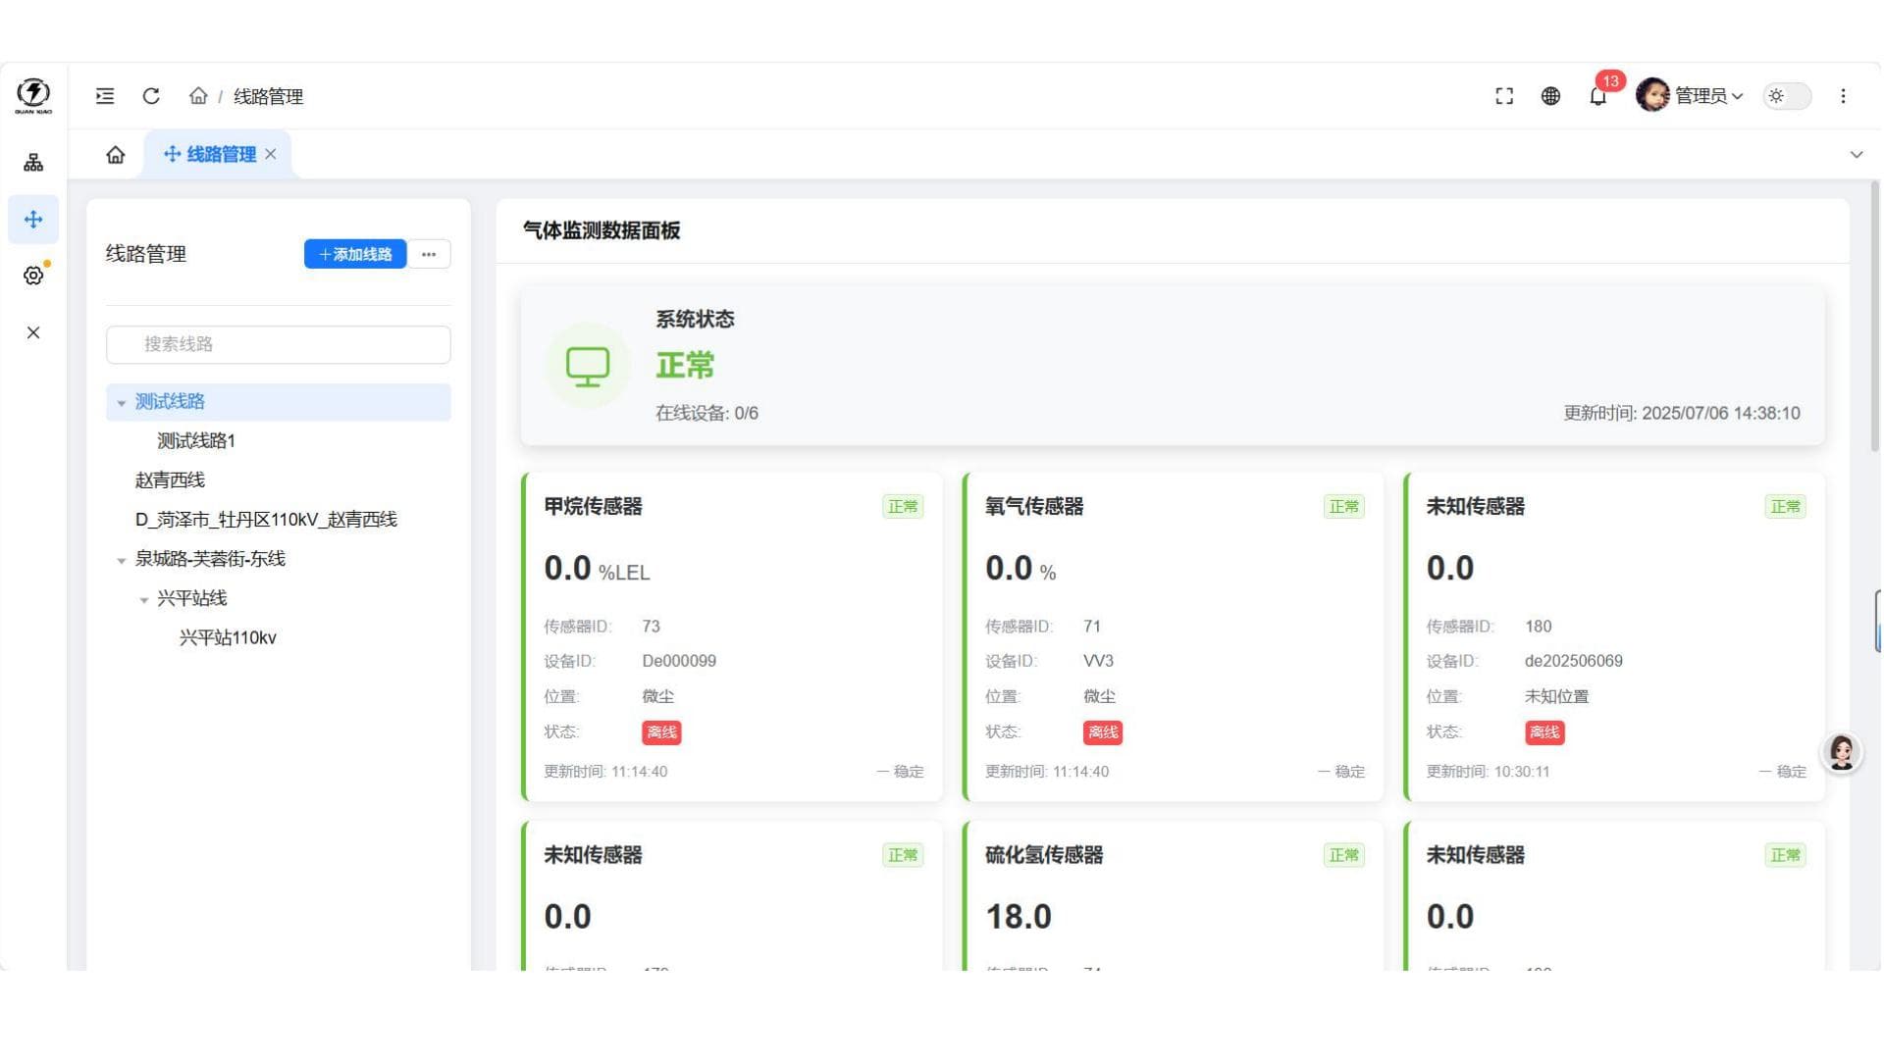Expand the tabs dropdown chevron at right
Screen dimensions: 1884x1059
(x=1857, y=155)
